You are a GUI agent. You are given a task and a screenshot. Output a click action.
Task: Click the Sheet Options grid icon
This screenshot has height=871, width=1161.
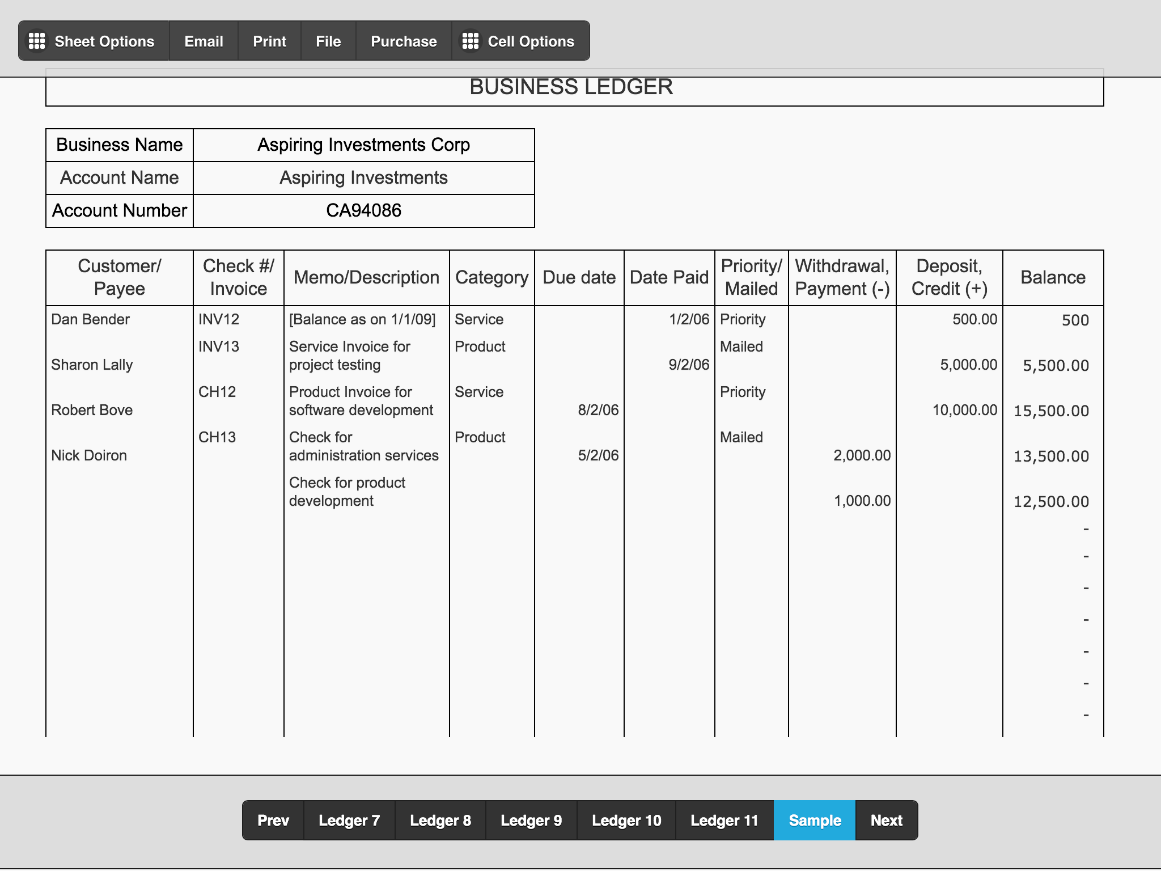click(37, 41)
